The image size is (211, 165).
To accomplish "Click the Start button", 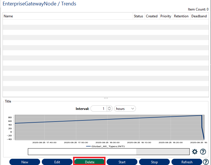I will (122, 162).
